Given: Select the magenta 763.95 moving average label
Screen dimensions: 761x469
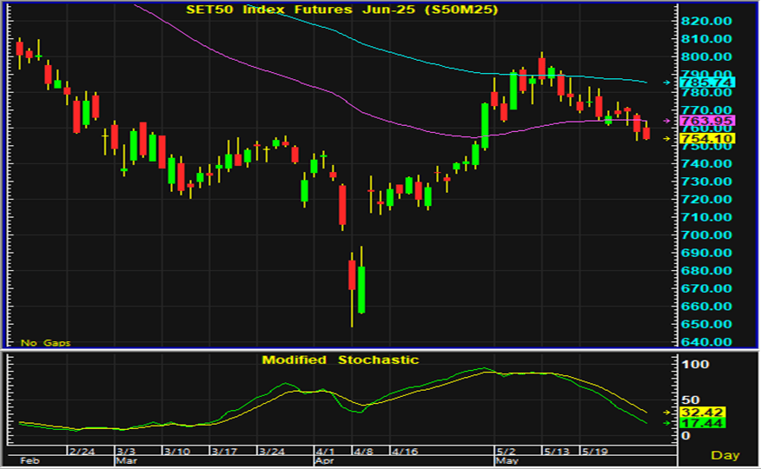Looking at the screenshot, I should tap(710, 121).
